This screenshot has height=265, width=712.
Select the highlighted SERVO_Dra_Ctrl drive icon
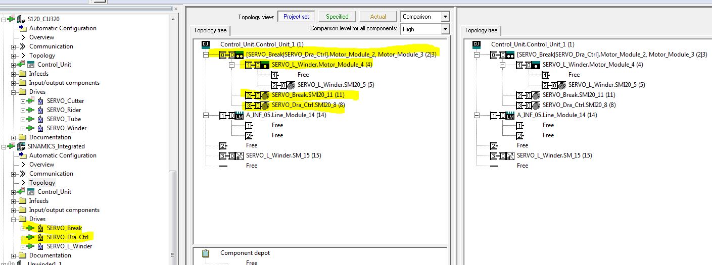[x=40, y=237]
